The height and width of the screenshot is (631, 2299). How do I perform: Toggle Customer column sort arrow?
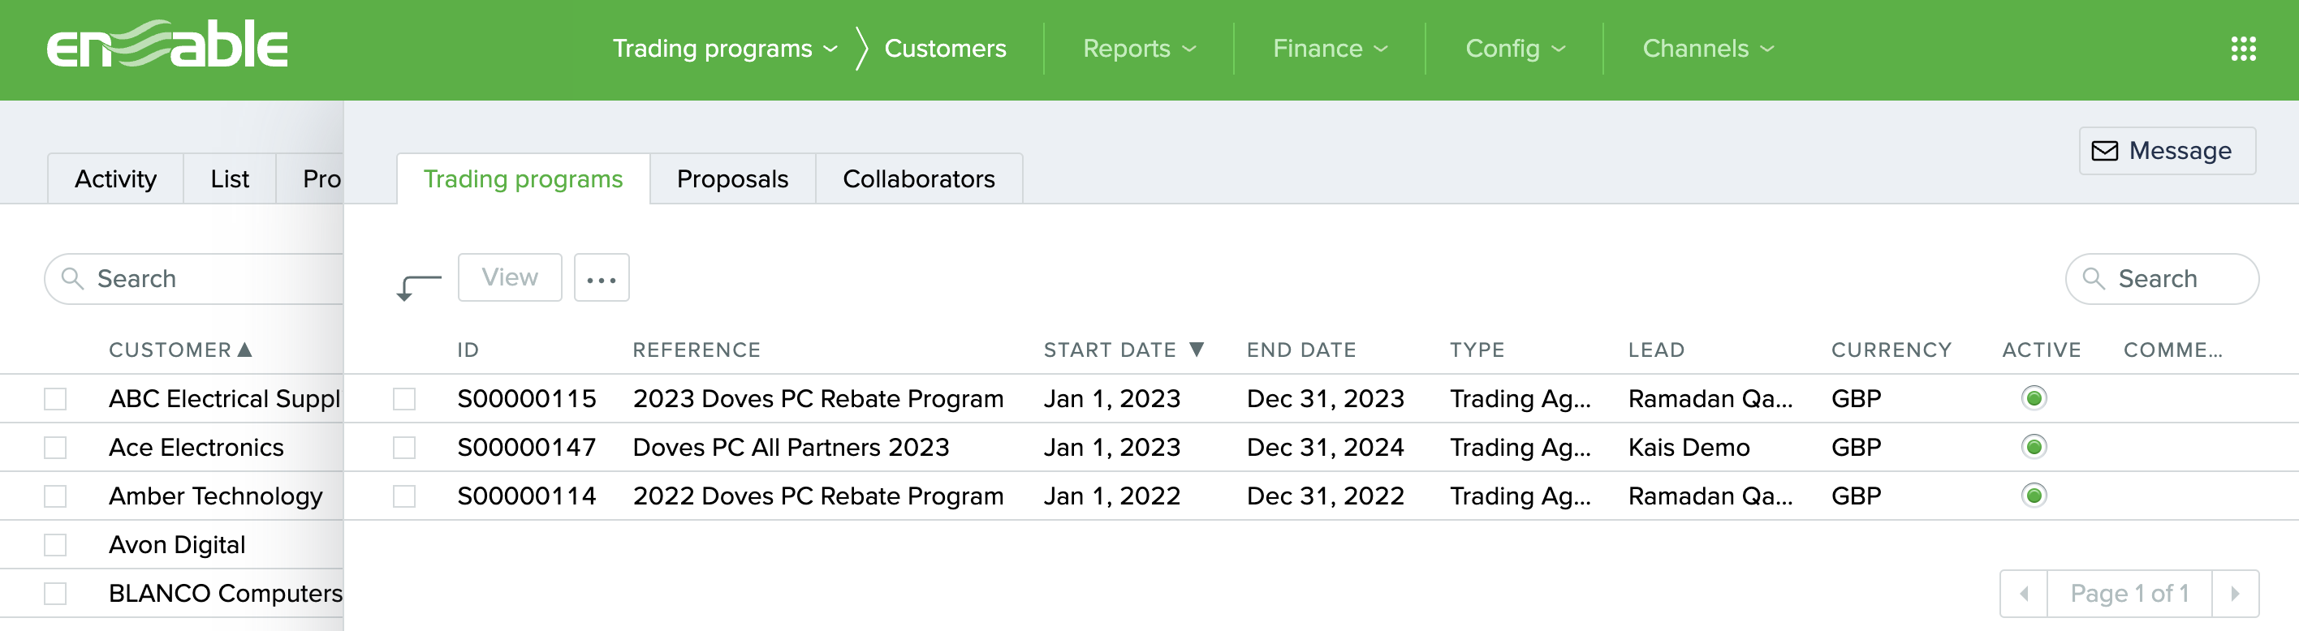click(x=244, y=350)
